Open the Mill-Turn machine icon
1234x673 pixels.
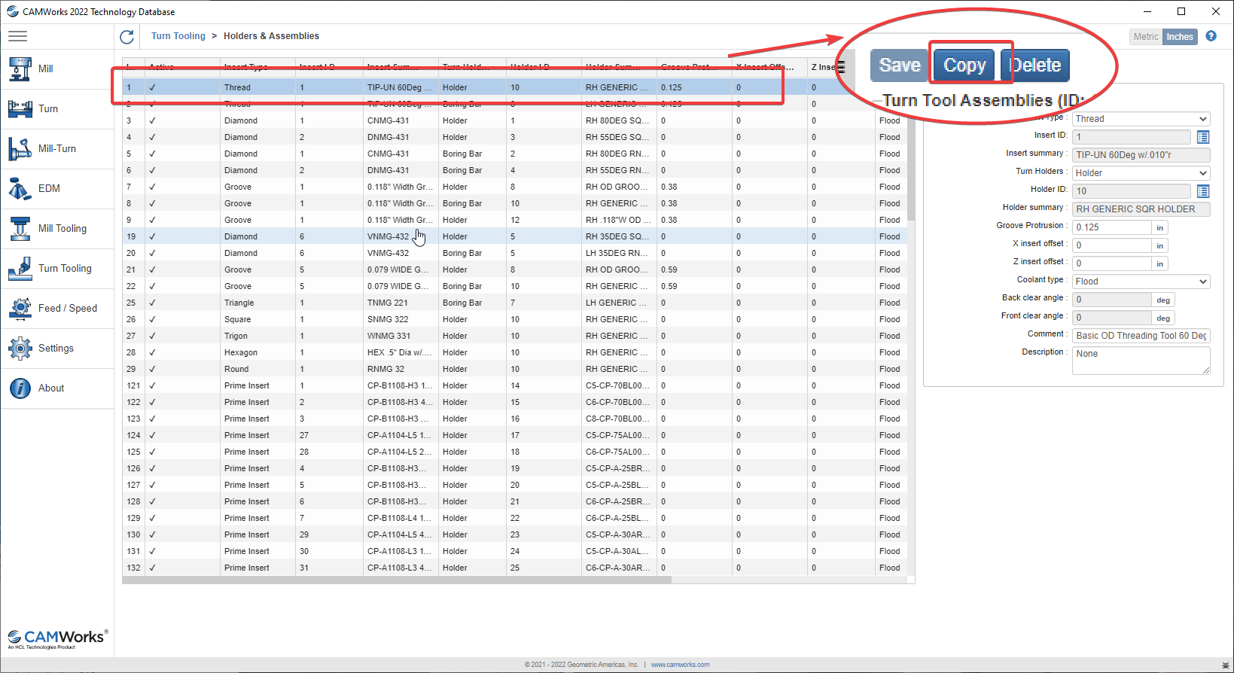20,148
